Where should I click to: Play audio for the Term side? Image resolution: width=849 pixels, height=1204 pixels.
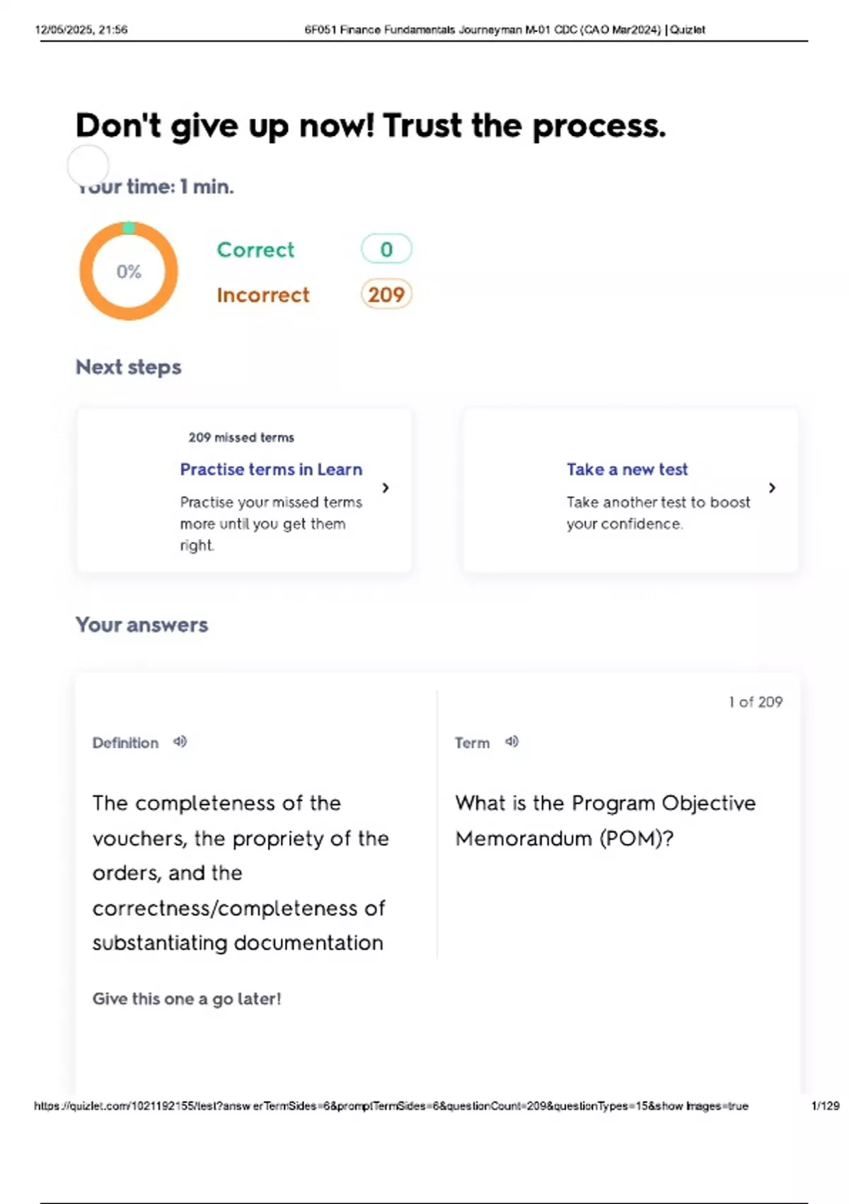(512, 742)
